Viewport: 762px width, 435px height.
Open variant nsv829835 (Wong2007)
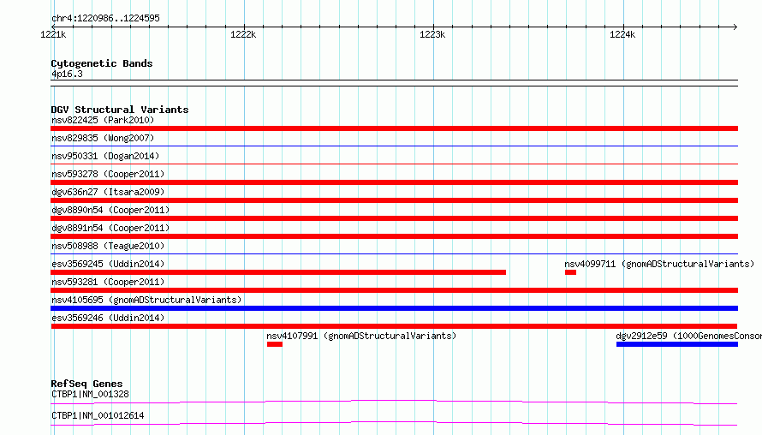point(103,138)
